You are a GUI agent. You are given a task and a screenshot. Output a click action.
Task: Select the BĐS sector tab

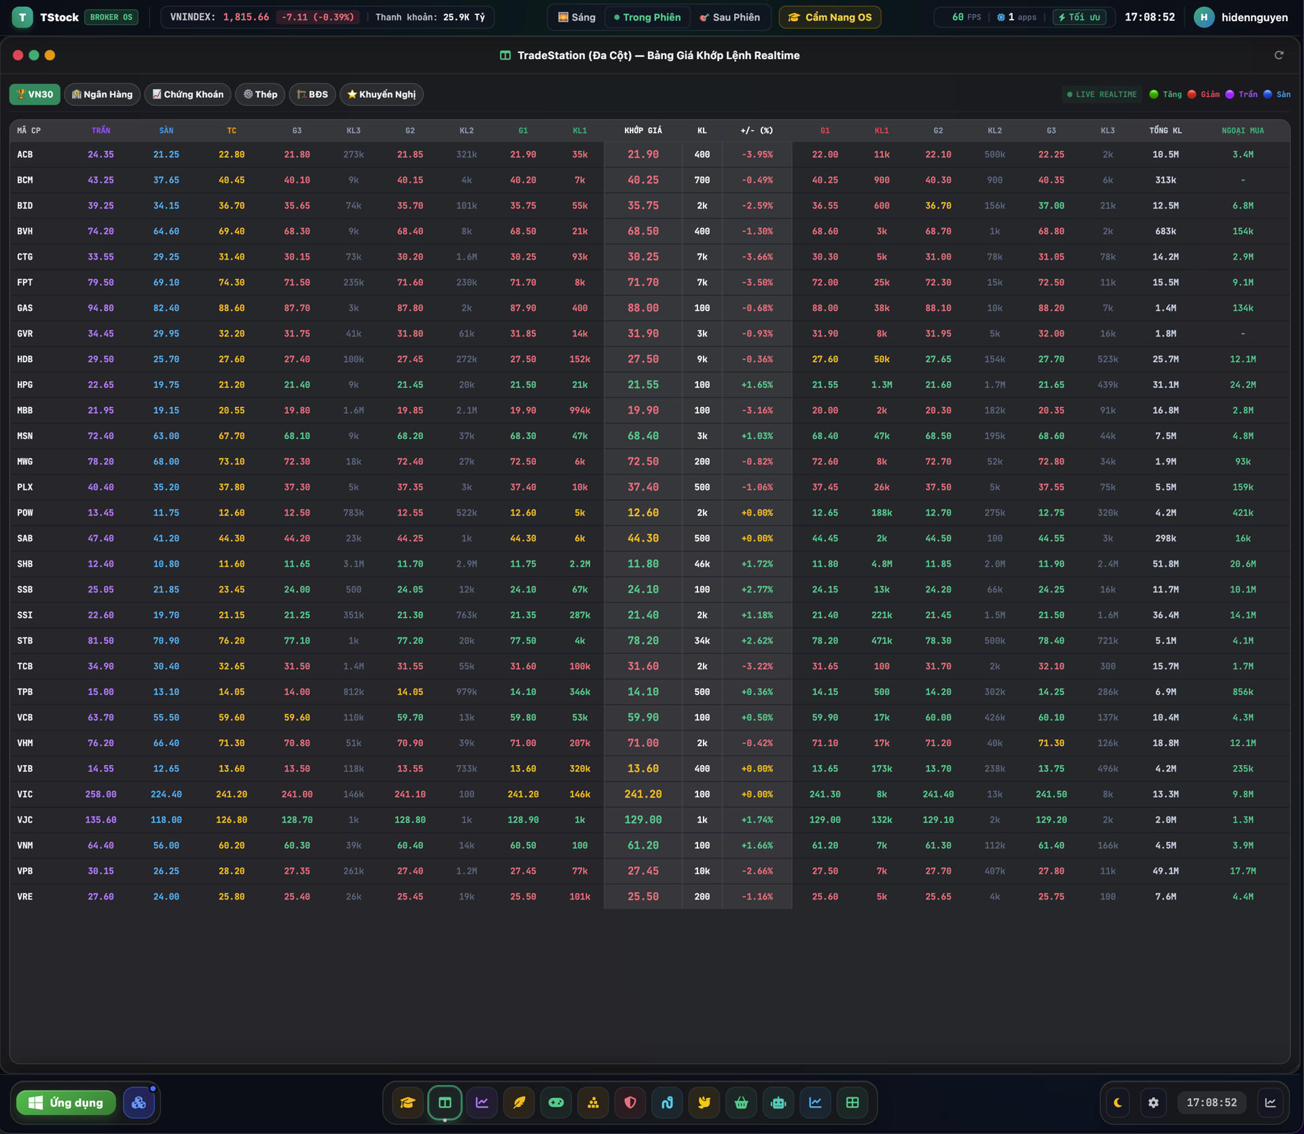click(312, 94)
